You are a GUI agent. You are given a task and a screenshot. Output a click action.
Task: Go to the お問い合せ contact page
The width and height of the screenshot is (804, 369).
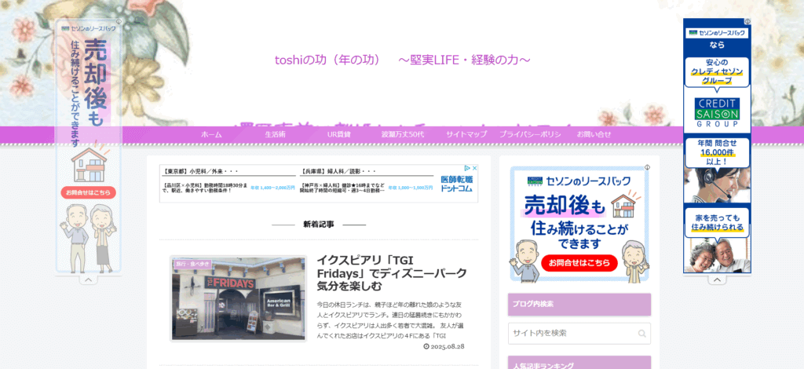click(594, 134)
